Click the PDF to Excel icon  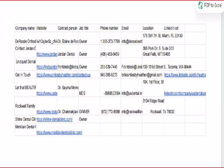coord(200,5)
